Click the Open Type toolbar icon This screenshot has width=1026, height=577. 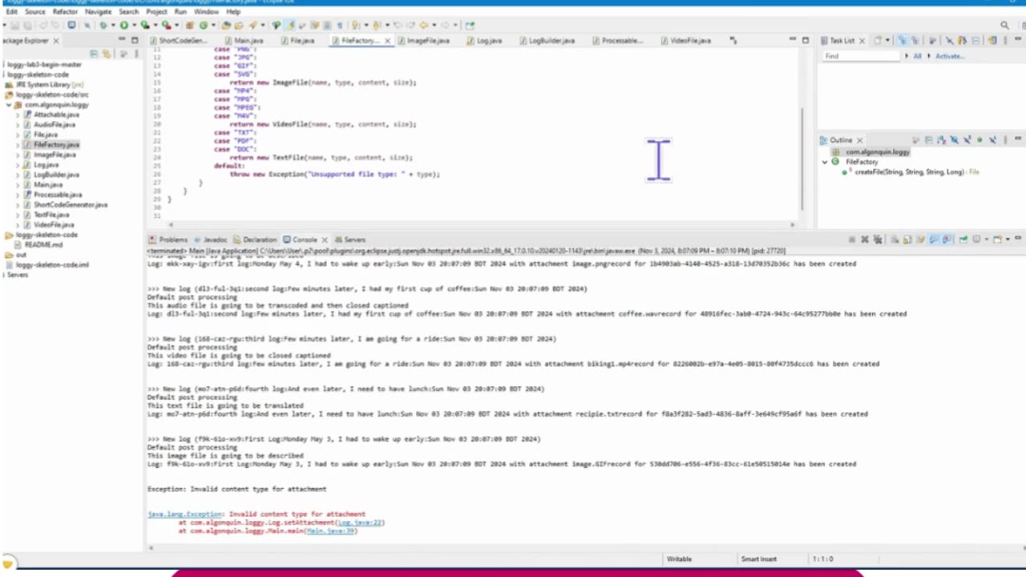226,25
